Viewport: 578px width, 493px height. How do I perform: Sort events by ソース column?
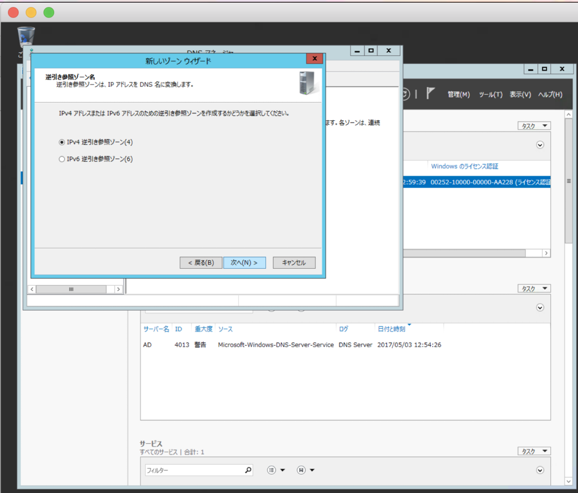225,329
